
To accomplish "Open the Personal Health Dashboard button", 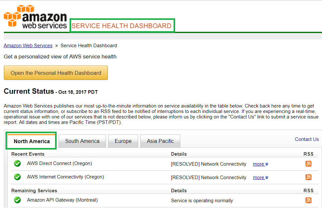I will click(x=56, y=73).
